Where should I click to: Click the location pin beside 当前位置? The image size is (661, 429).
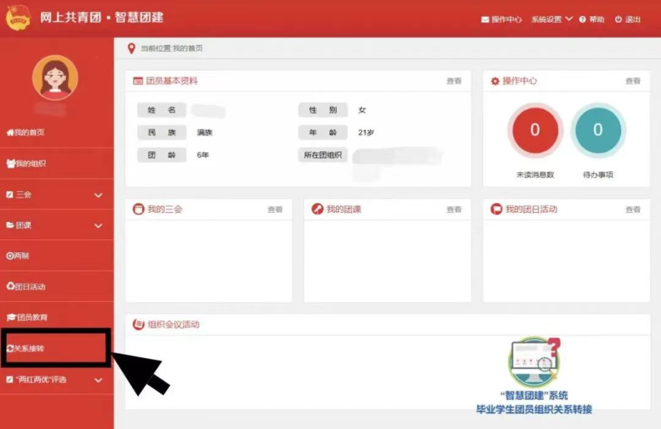[x=132, y=48]
